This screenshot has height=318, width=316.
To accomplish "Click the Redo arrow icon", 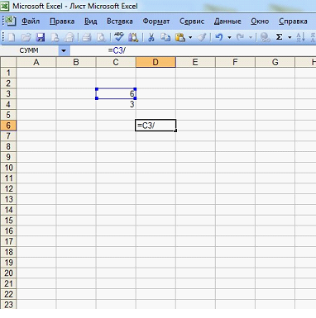I will tap(240, 37).
